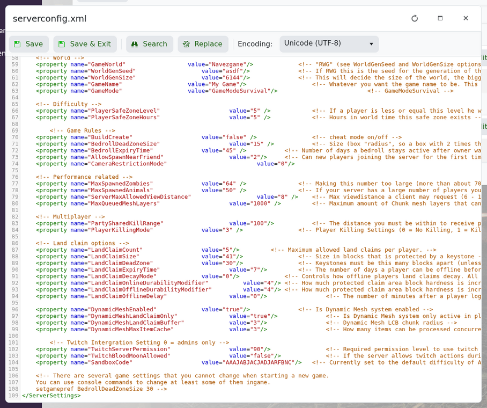Click the Save button
The height and width of the screenshot is (408, 487).
pyautogui.click(x=28, y=44)
